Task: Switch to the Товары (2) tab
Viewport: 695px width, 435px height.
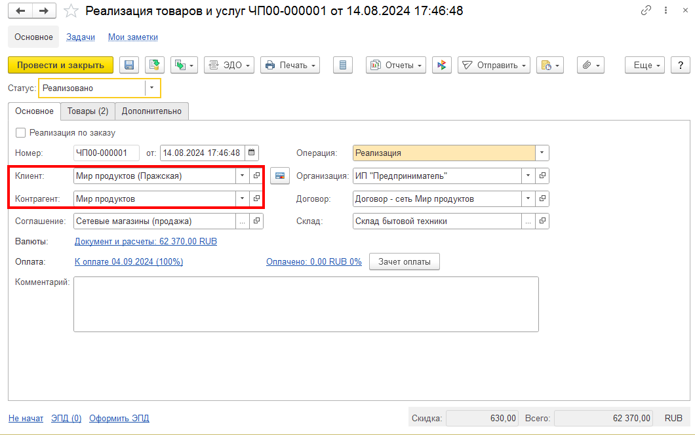Action: pyautogui.click(x=88, y=111)
